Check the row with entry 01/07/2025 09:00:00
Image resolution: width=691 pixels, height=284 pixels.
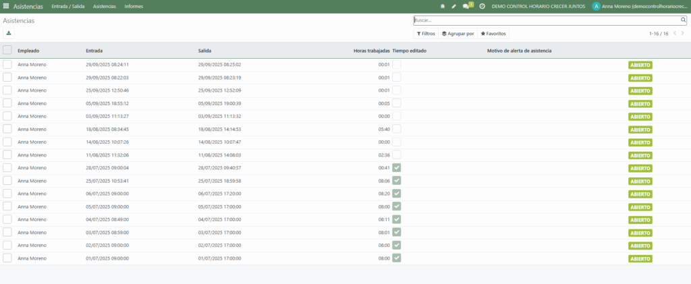pyautogui.click(x=7, y=258)
